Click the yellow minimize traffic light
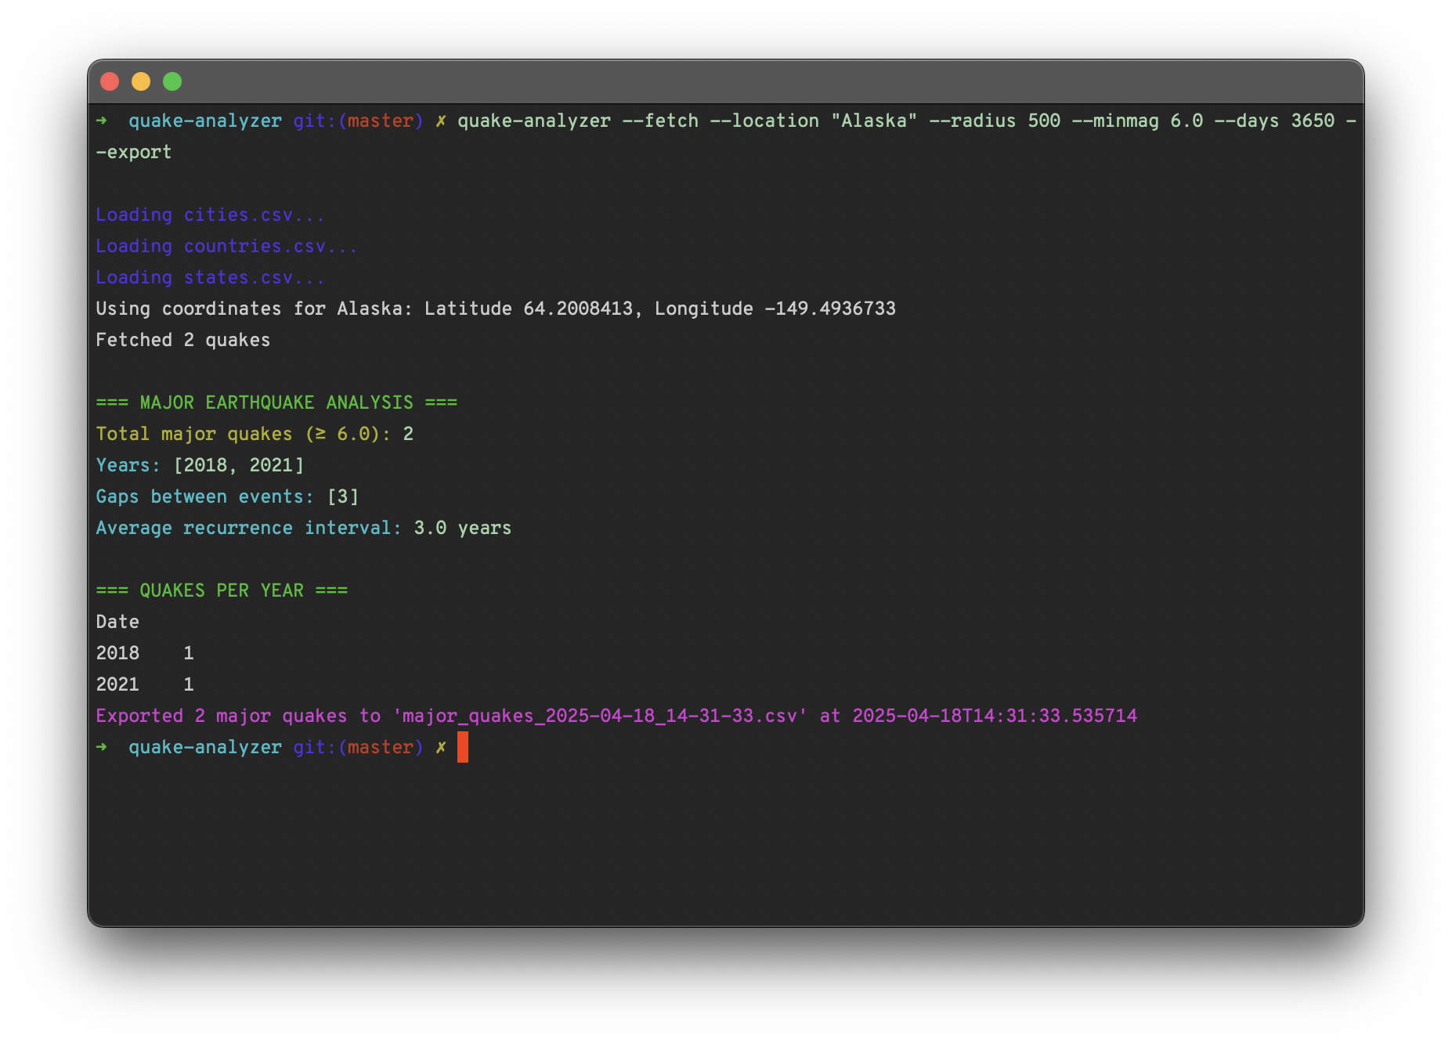The height and width of the screenshot is (1043, 1452). click(x=141, y=81)
